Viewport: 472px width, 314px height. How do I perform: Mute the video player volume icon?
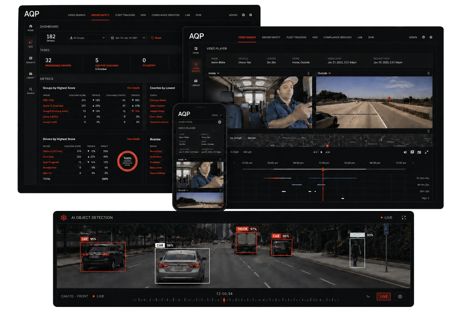click(x=405, y=152)
